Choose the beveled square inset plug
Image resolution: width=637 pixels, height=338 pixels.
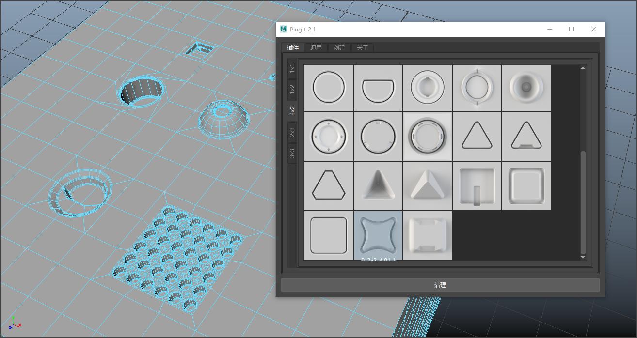tap(526, 185)
